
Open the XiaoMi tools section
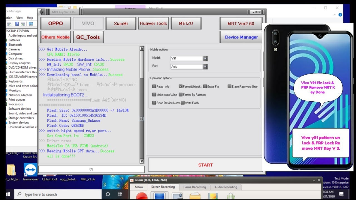click(x=121, y=23)
